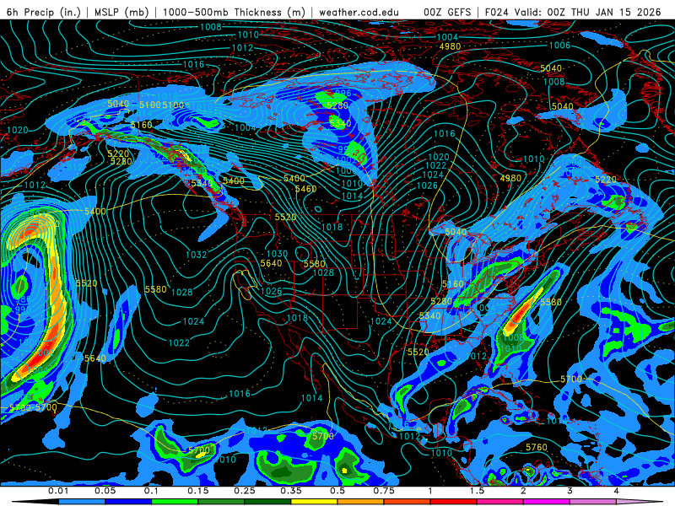Click the '5760' thickness contour label
Screen dimensions: 675x506
[537, 448]
